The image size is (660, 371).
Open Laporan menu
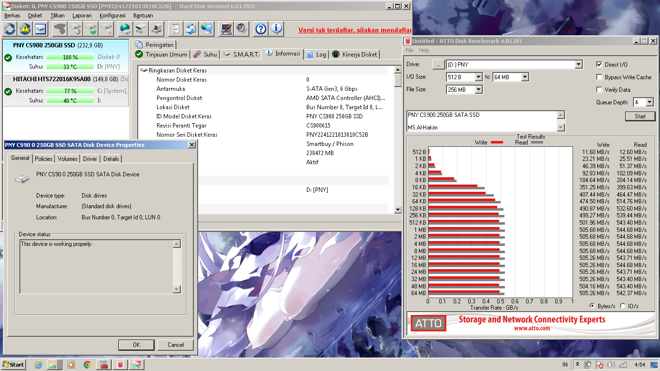(x=82, y=15)
